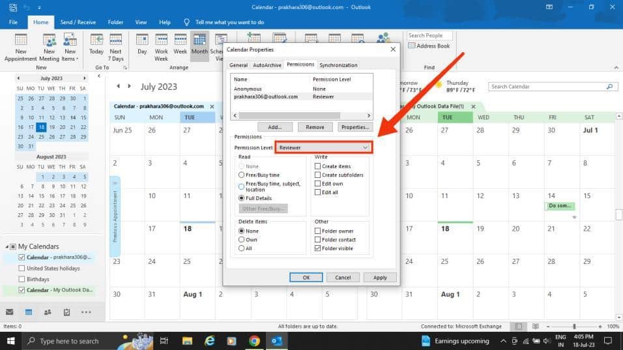Image resolution: width=623 pixels, height=350 pixels.
Task: Collapse the ribbon arrow
Action: coord(616,68)
